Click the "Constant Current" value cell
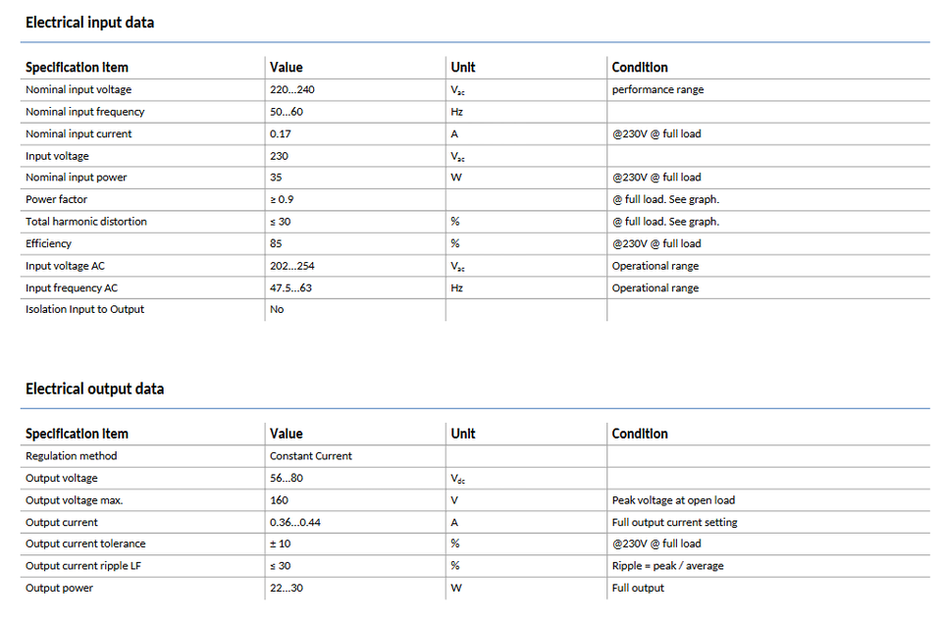The image size is (942, 622). click(311, 456)
